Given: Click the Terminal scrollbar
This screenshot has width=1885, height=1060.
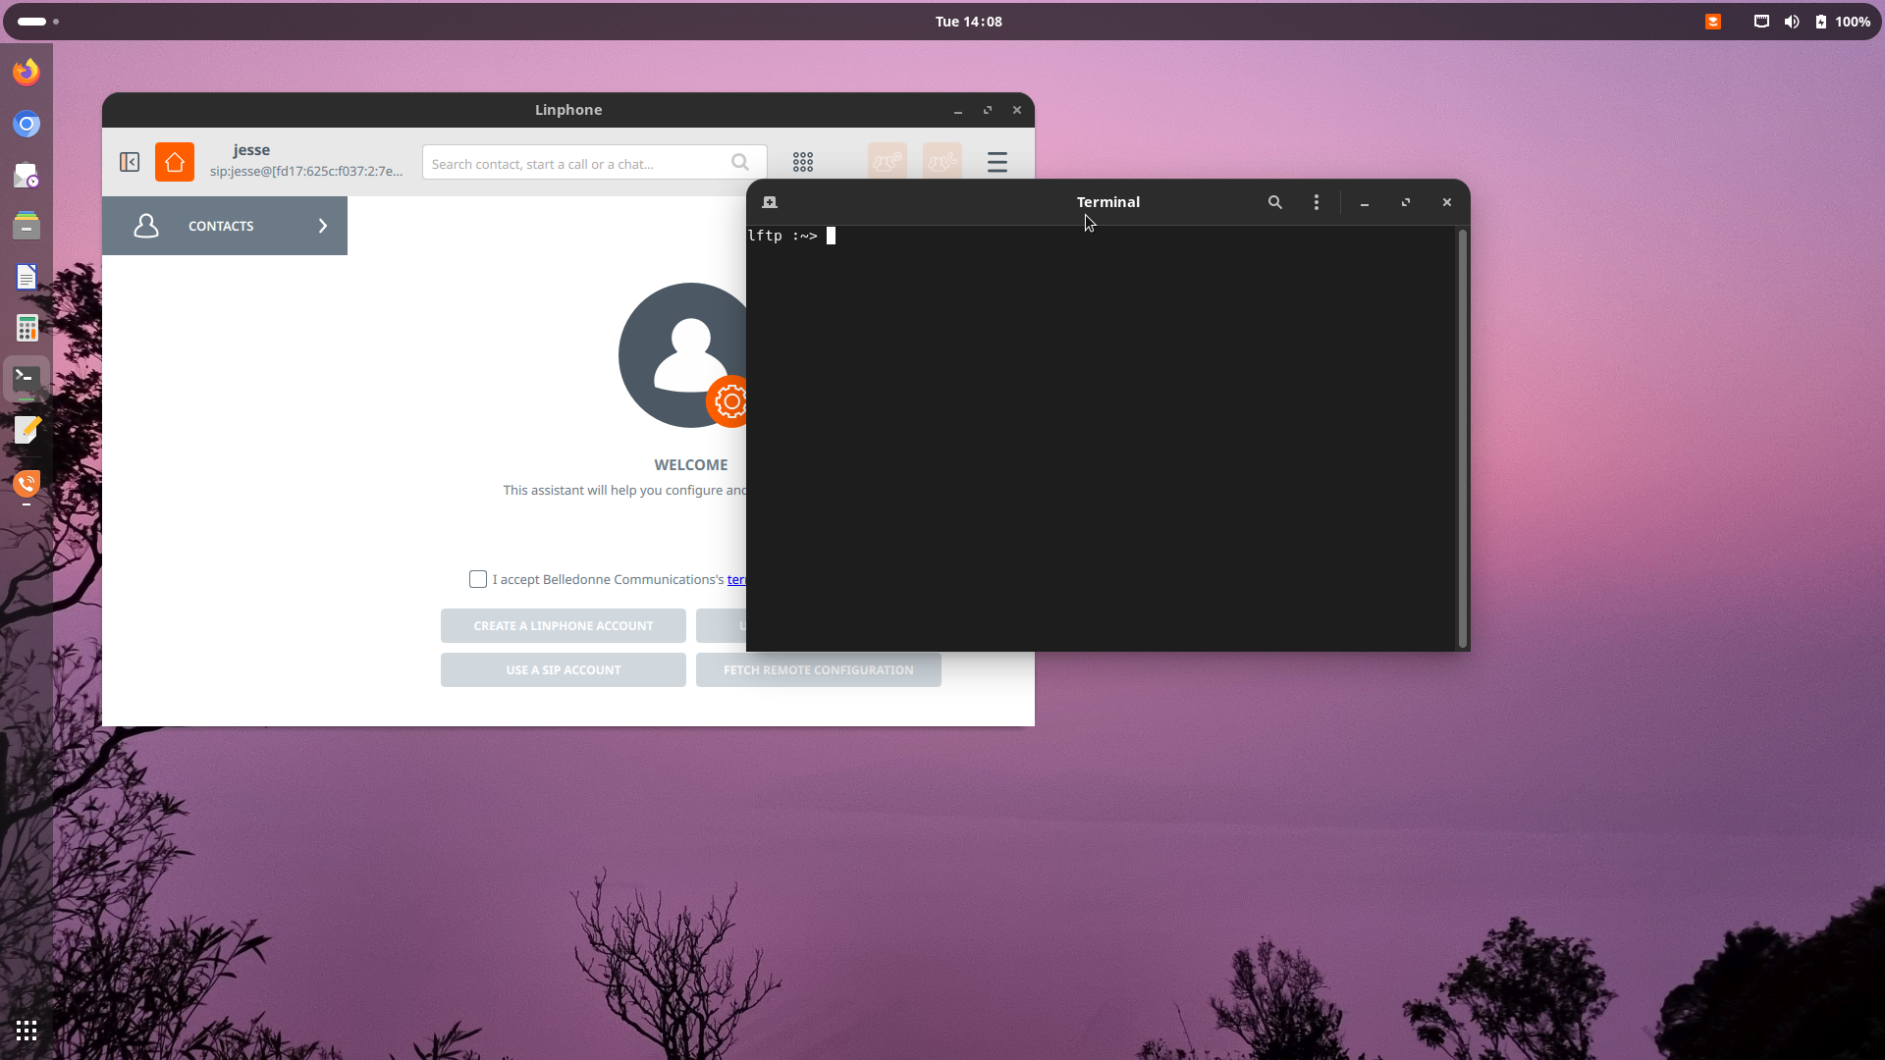Looking at the screenshot, I should click(1463, 438).
